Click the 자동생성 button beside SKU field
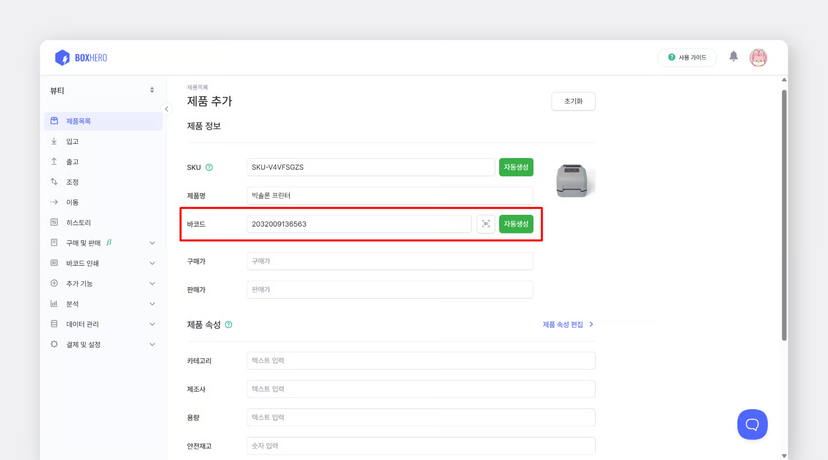 516,167
